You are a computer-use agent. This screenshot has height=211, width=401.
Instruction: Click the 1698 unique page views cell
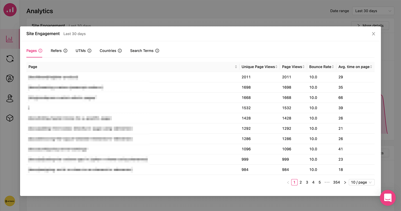246,87
